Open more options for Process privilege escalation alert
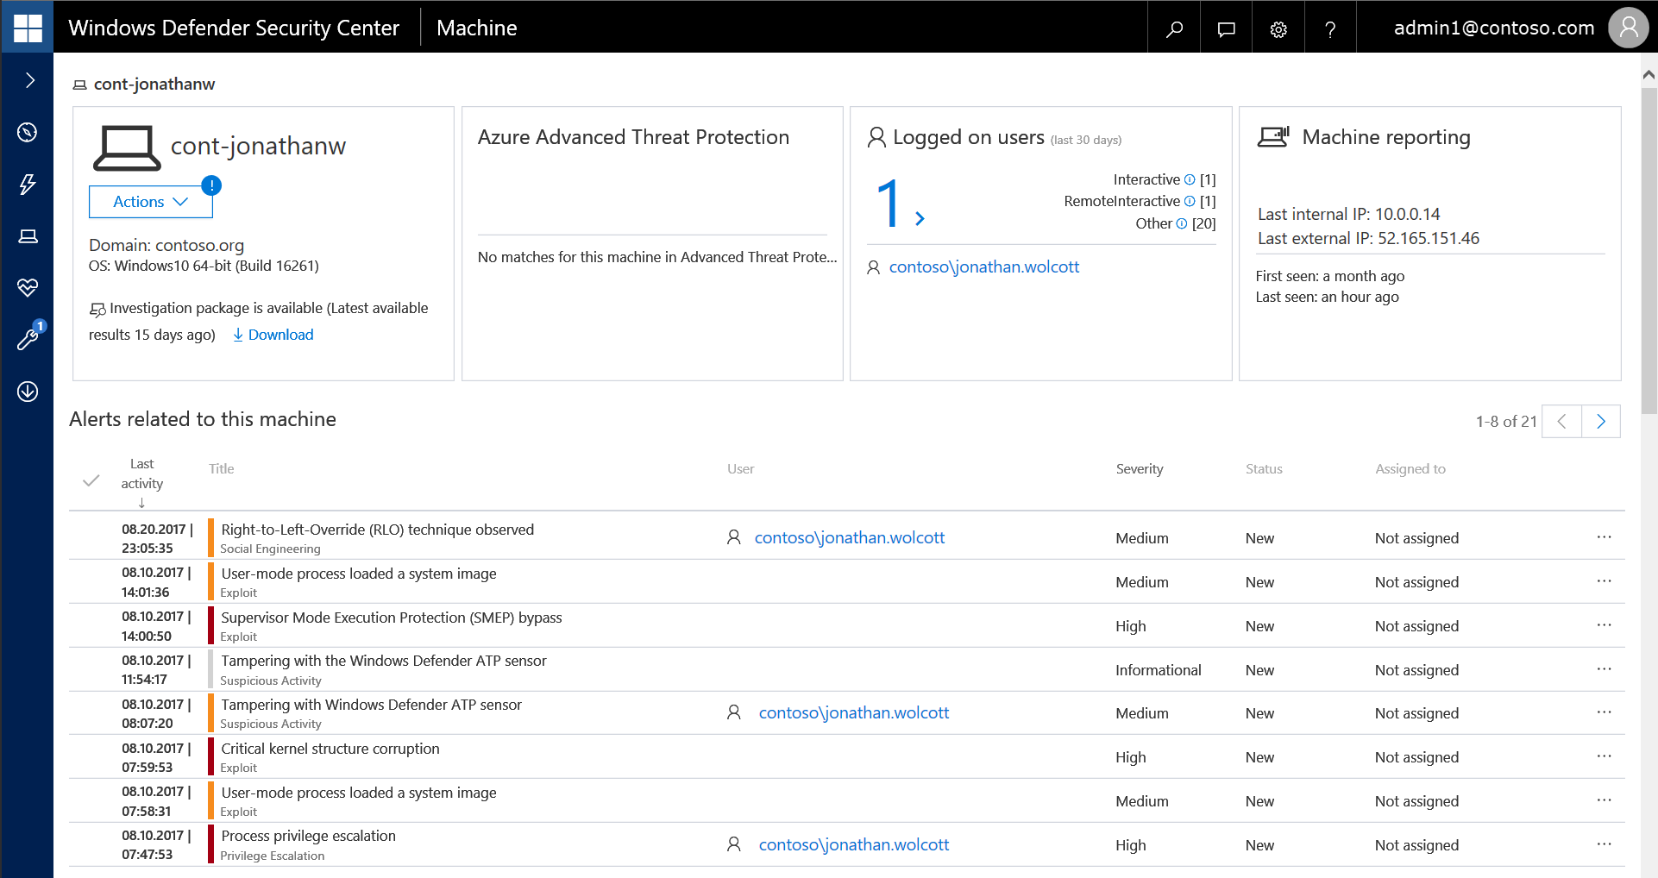1658x878 pixels. pyautogui.click(x=1604, y=844)
